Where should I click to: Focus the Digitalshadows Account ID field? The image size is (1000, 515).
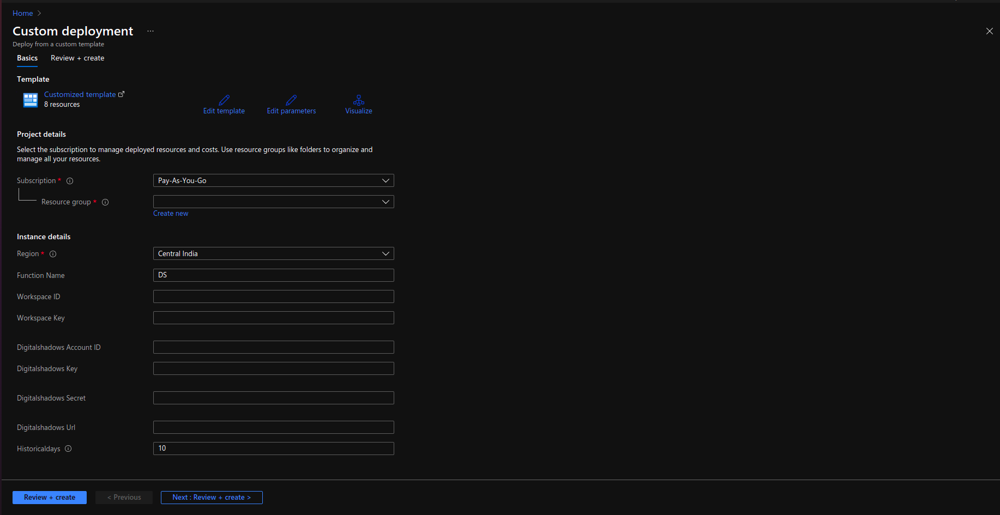point(274,347)
